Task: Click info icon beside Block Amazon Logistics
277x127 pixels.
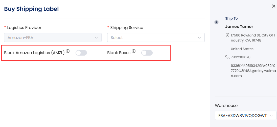Action: 68,51
